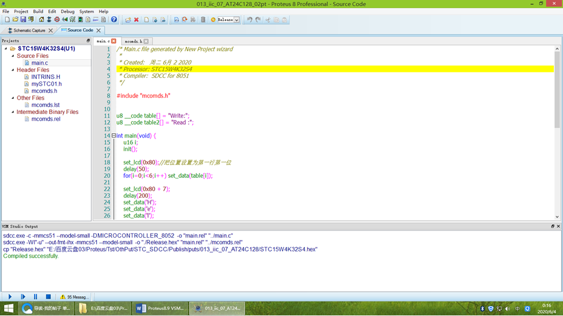The width and height of the screenshot is (563, 316).
Task: Click the editor scroll up arrow
Action: tap(557, 49)
